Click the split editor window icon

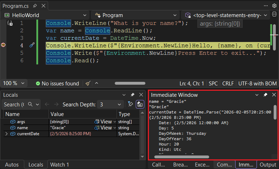(x=274, y=14)
